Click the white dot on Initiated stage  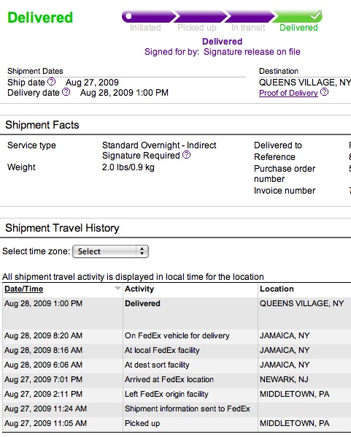tap(128, 16)
